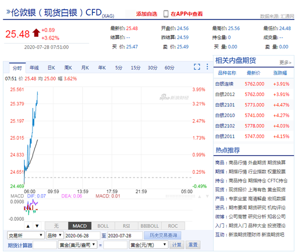Switch to the 5分 interval tab
297x252 pixels.
[x=119, y=68]
